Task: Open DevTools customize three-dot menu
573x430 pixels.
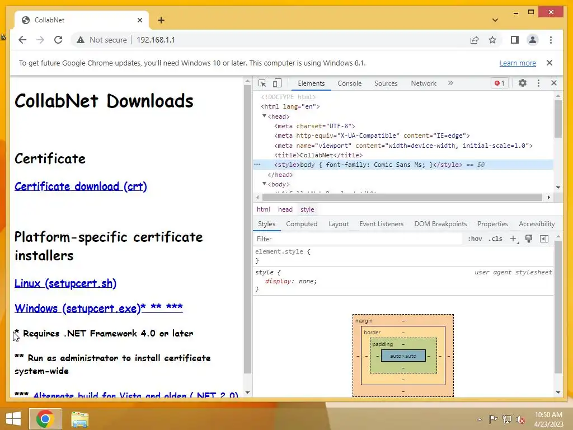Action: 538,83
